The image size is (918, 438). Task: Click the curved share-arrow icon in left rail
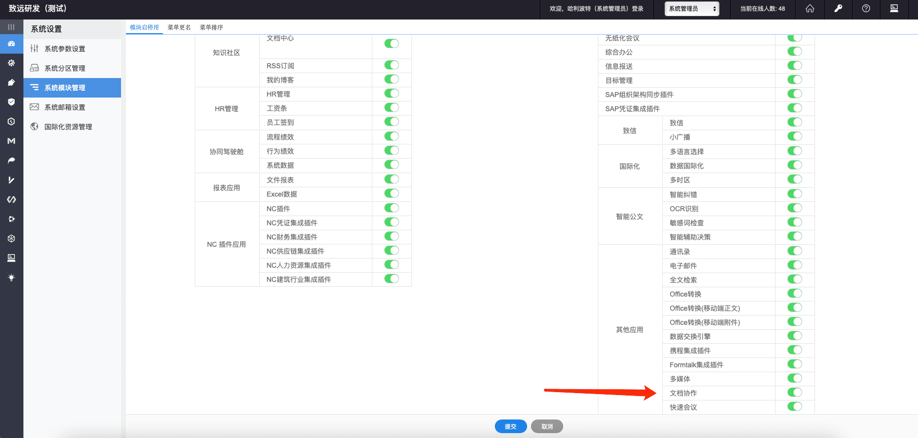[x=11, y=160]
